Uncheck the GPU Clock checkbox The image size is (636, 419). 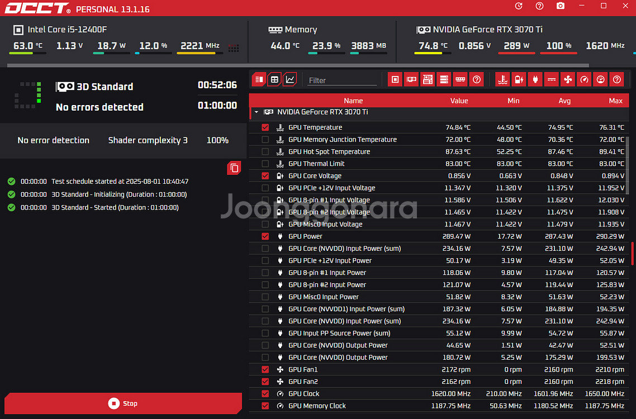click(x=265, y=393)
